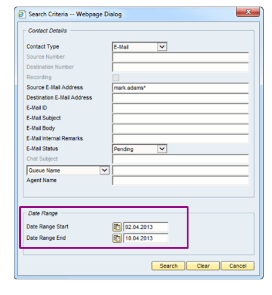Screen dimensions: 272x295
Task: Toggle the Recording checkbox
Action: [x=116, y=78]
